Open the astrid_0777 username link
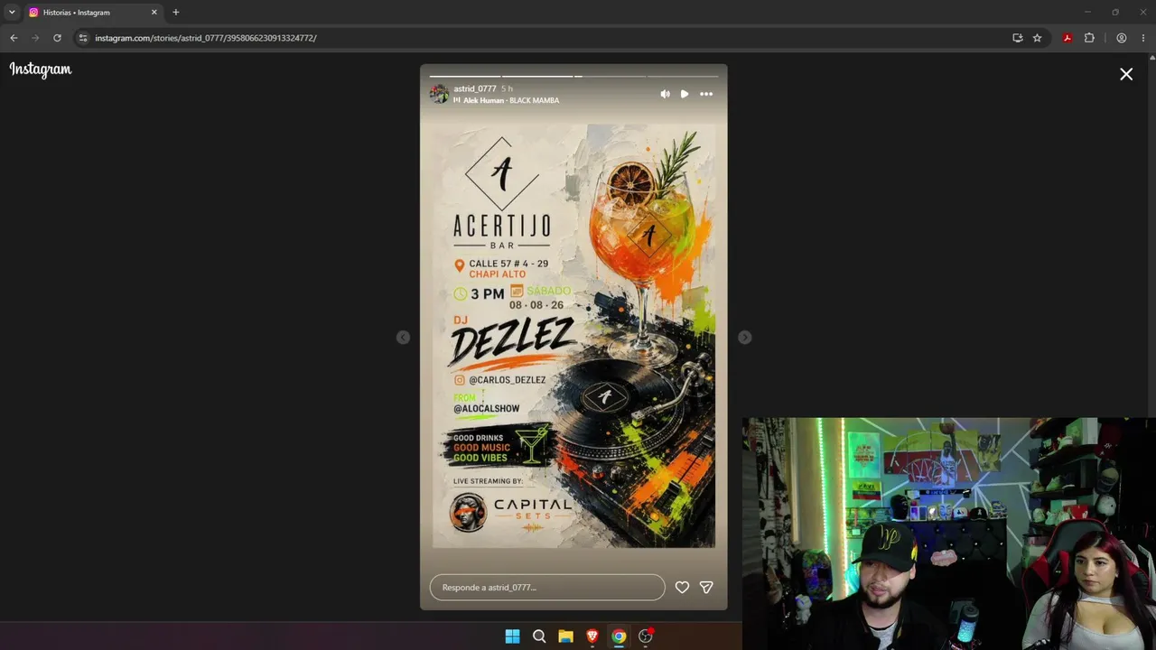The width and height of the screenshot is (1156, 650). click(x=475, y=88)
